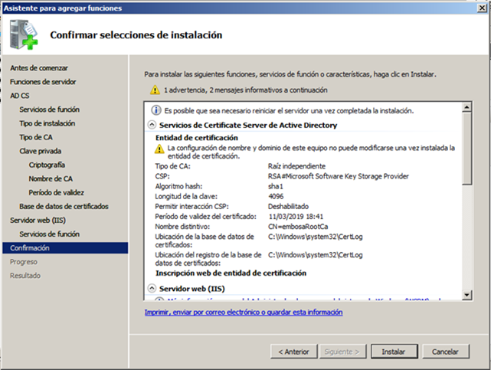Go to 'Funciones de servidor' step
Image resolution: width=491 pixels, height=370 pixels.
click(43, 82)
